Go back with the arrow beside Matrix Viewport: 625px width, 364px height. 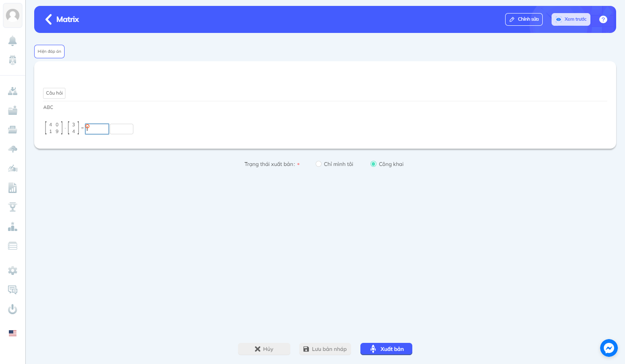49,19
